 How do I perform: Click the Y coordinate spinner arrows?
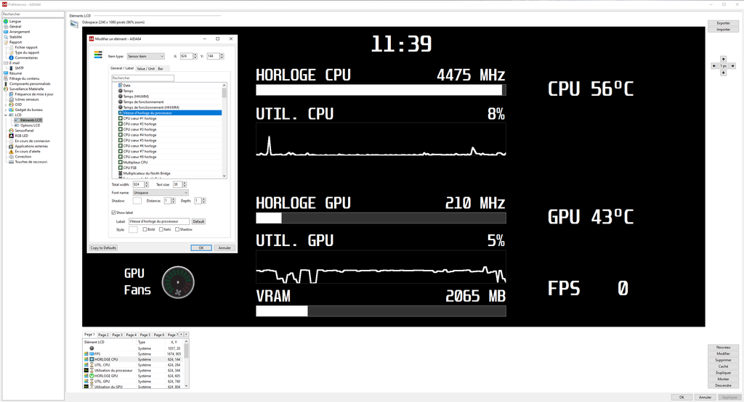222,57
